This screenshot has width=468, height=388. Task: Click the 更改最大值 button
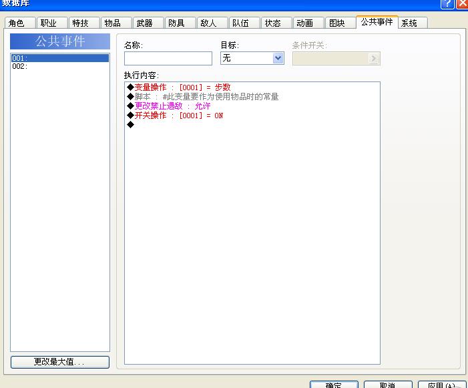pos(60,362)
